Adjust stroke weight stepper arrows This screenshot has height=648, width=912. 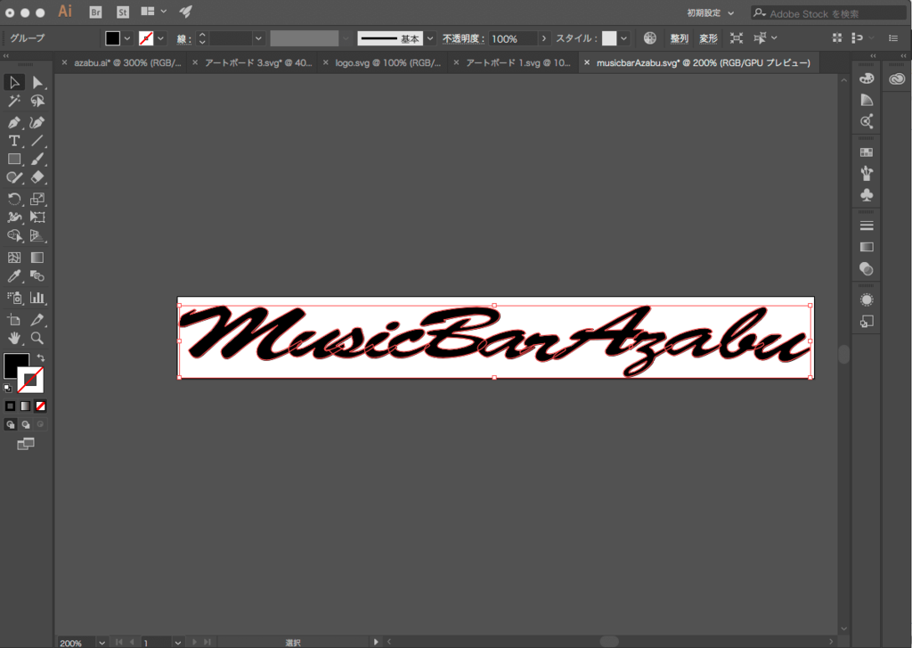coord(202,38)
